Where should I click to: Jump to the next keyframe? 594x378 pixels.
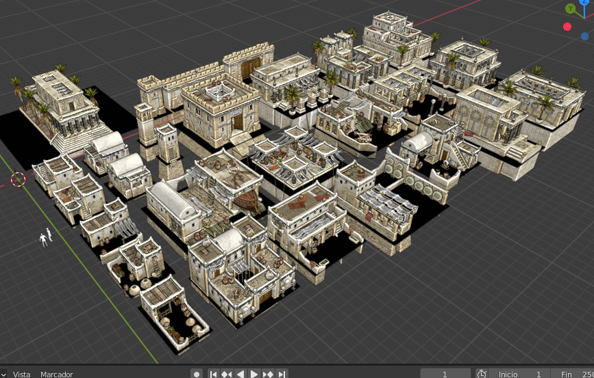[268, 374]
